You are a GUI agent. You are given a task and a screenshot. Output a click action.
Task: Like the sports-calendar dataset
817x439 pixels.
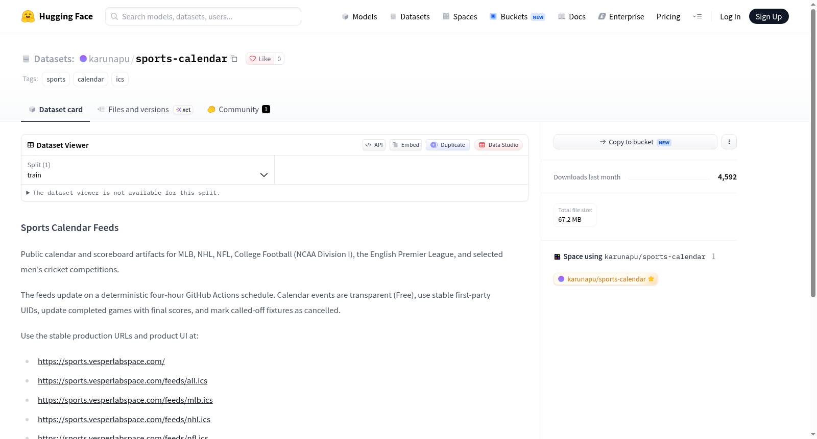click(x=260, y=59)
